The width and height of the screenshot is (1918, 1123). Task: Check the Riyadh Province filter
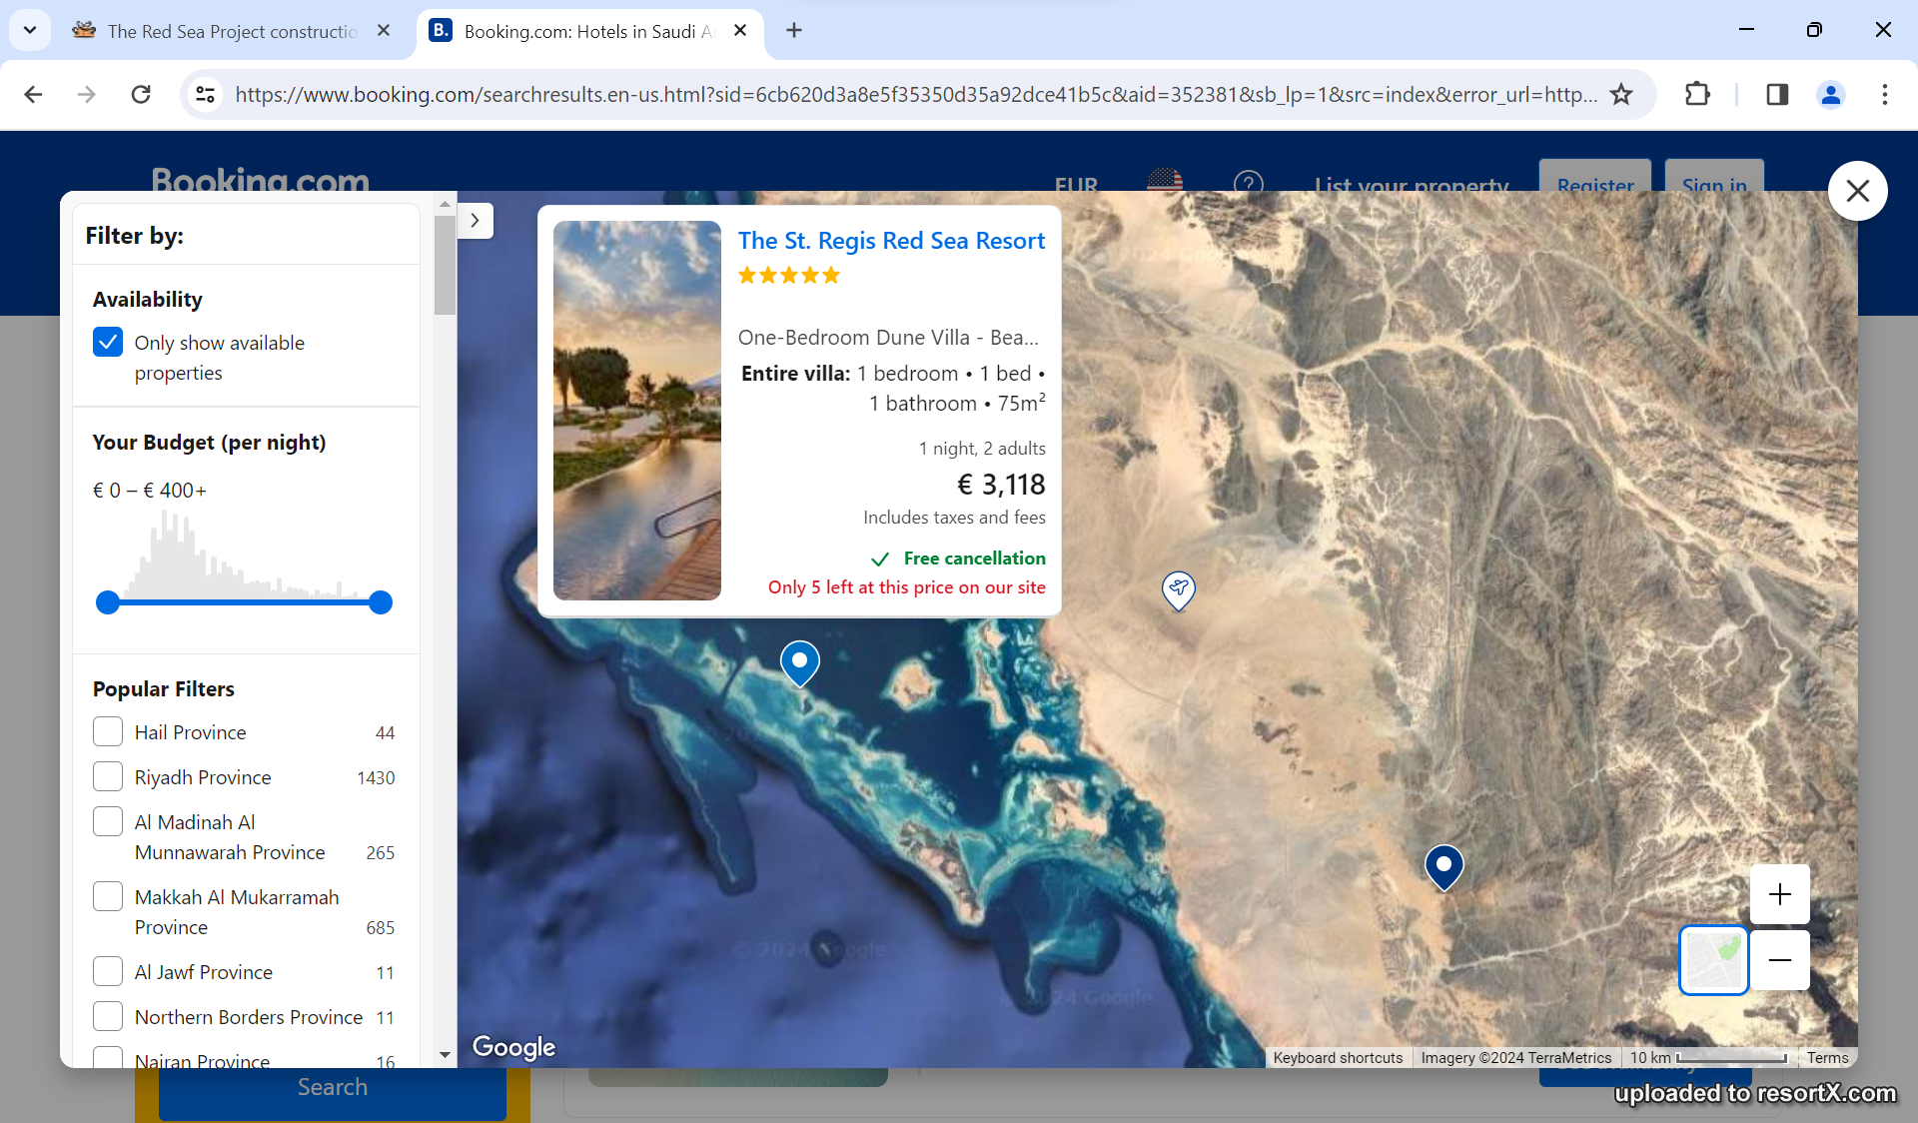(x=108, y=776)
